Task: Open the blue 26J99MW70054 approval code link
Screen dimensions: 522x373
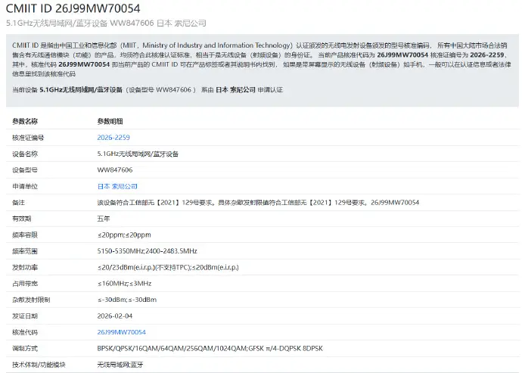Action: click(121, 332)
